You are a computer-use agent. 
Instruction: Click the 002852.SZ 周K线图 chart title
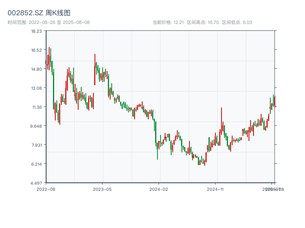tap(39, 13)
